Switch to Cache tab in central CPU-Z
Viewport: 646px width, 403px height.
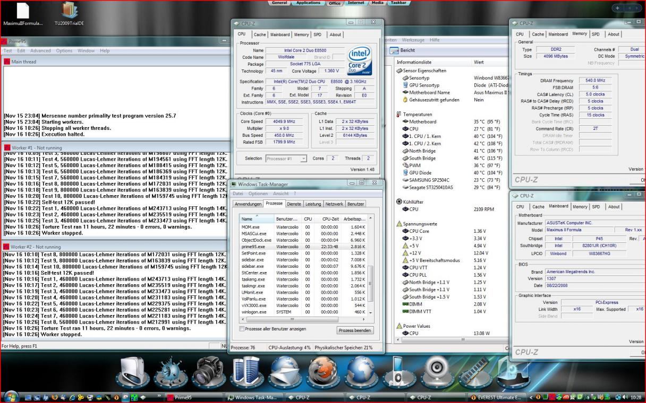tap(260, 34)
